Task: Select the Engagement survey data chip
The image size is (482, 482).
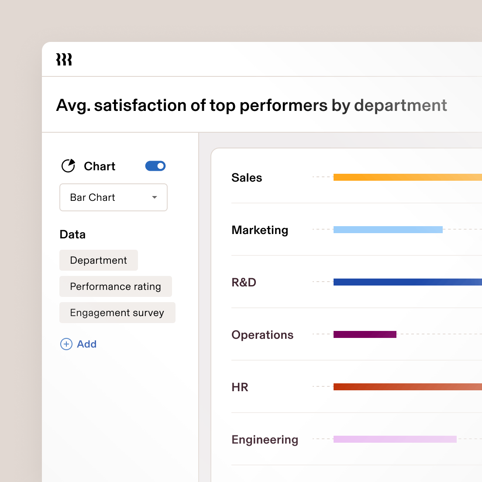Action: coord(117,313)
